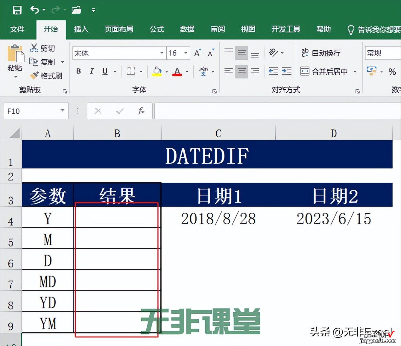Click the 粘贴 paste clipboard icon
Viewport: 401px width, 346px height.
pos(16,53)
